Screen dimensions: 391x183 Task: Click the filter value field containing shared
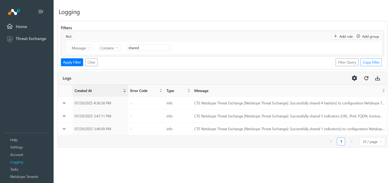pos(149,48)
